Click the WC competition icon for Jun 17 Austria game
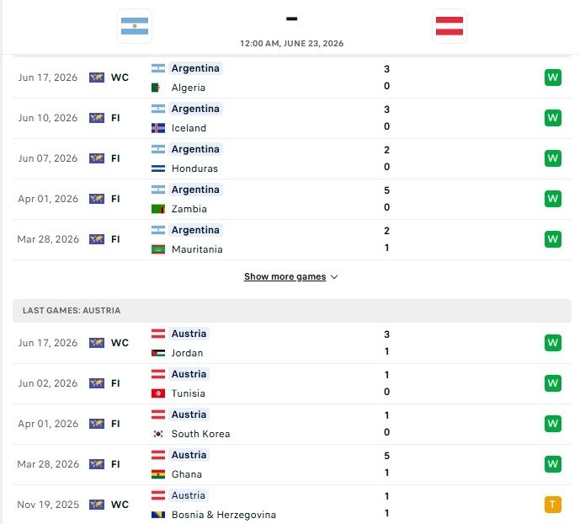This screenshot has height=524, width=580. pyautogui.click(x=97, y=343)
